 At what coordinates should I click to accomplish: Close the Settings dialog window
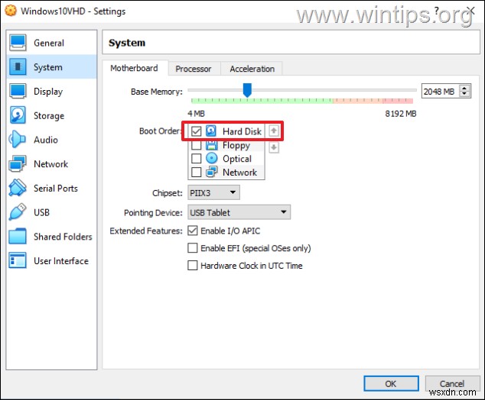tap(471, 11)
